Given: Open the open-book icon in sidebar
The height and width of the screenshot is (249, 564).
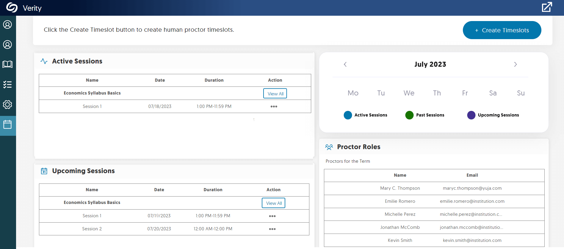Looking at the screenshot, I should [7, 64].
